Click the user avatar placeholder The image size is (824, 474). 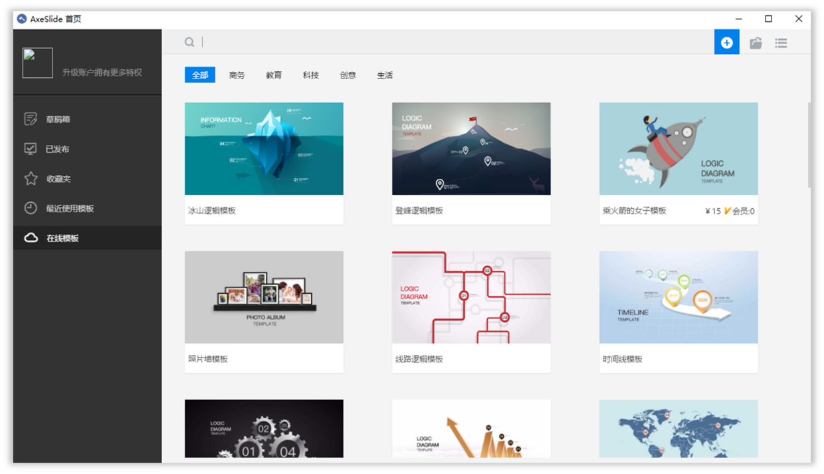pyautogui.click(x=38, y=63)
